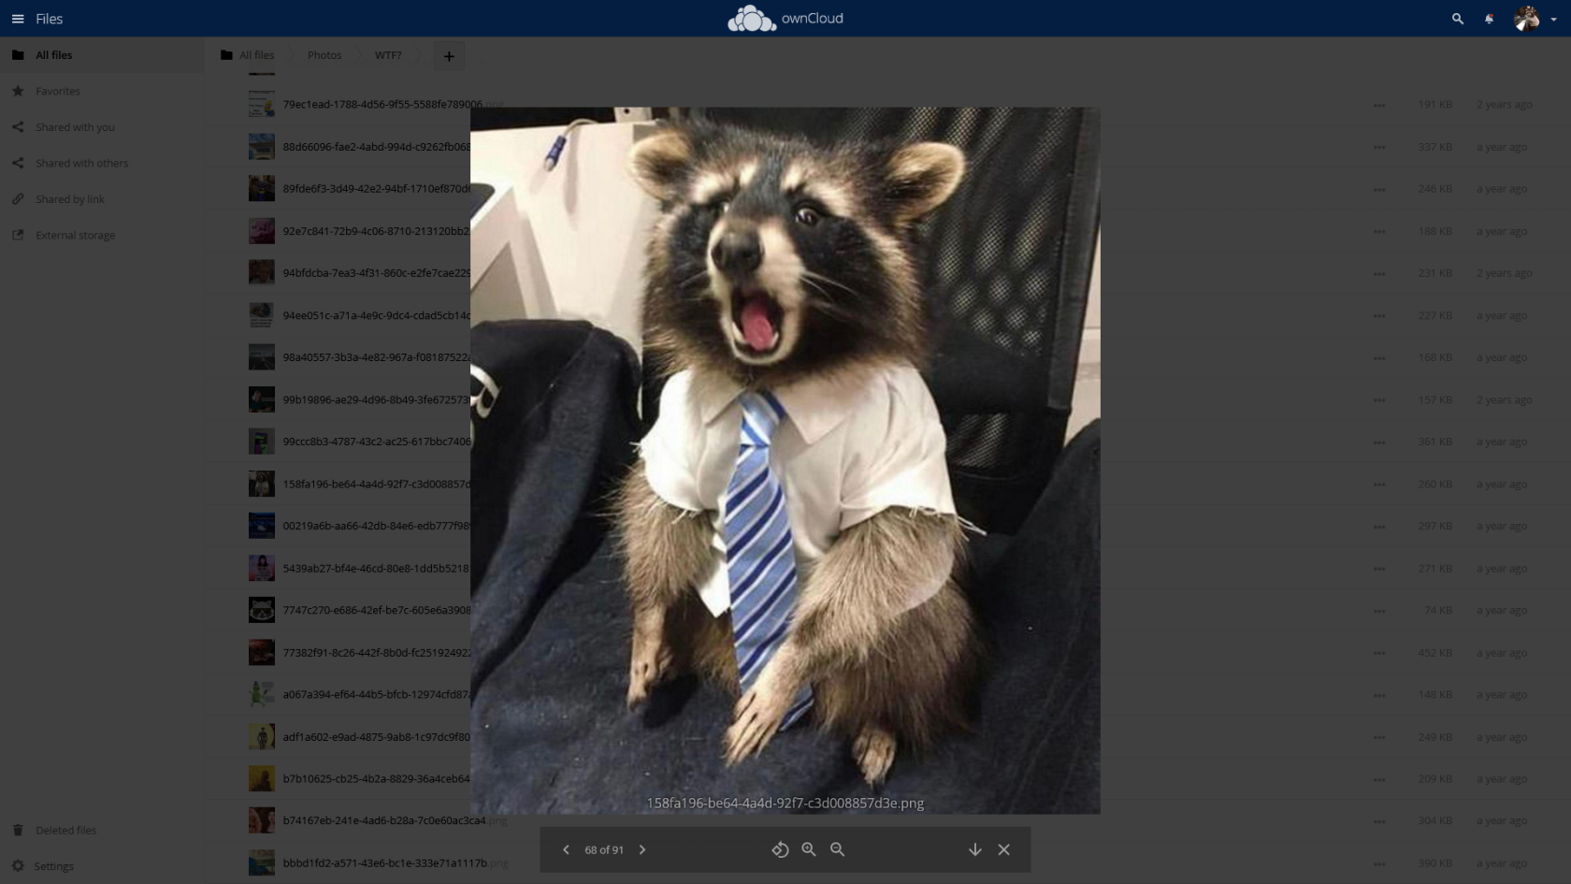Image resolution: width=1571 pixels, height=884 pixels.
Task: Open file 99b19896-ae29-4d96 by its name
Action: click(x=376, y=399)
